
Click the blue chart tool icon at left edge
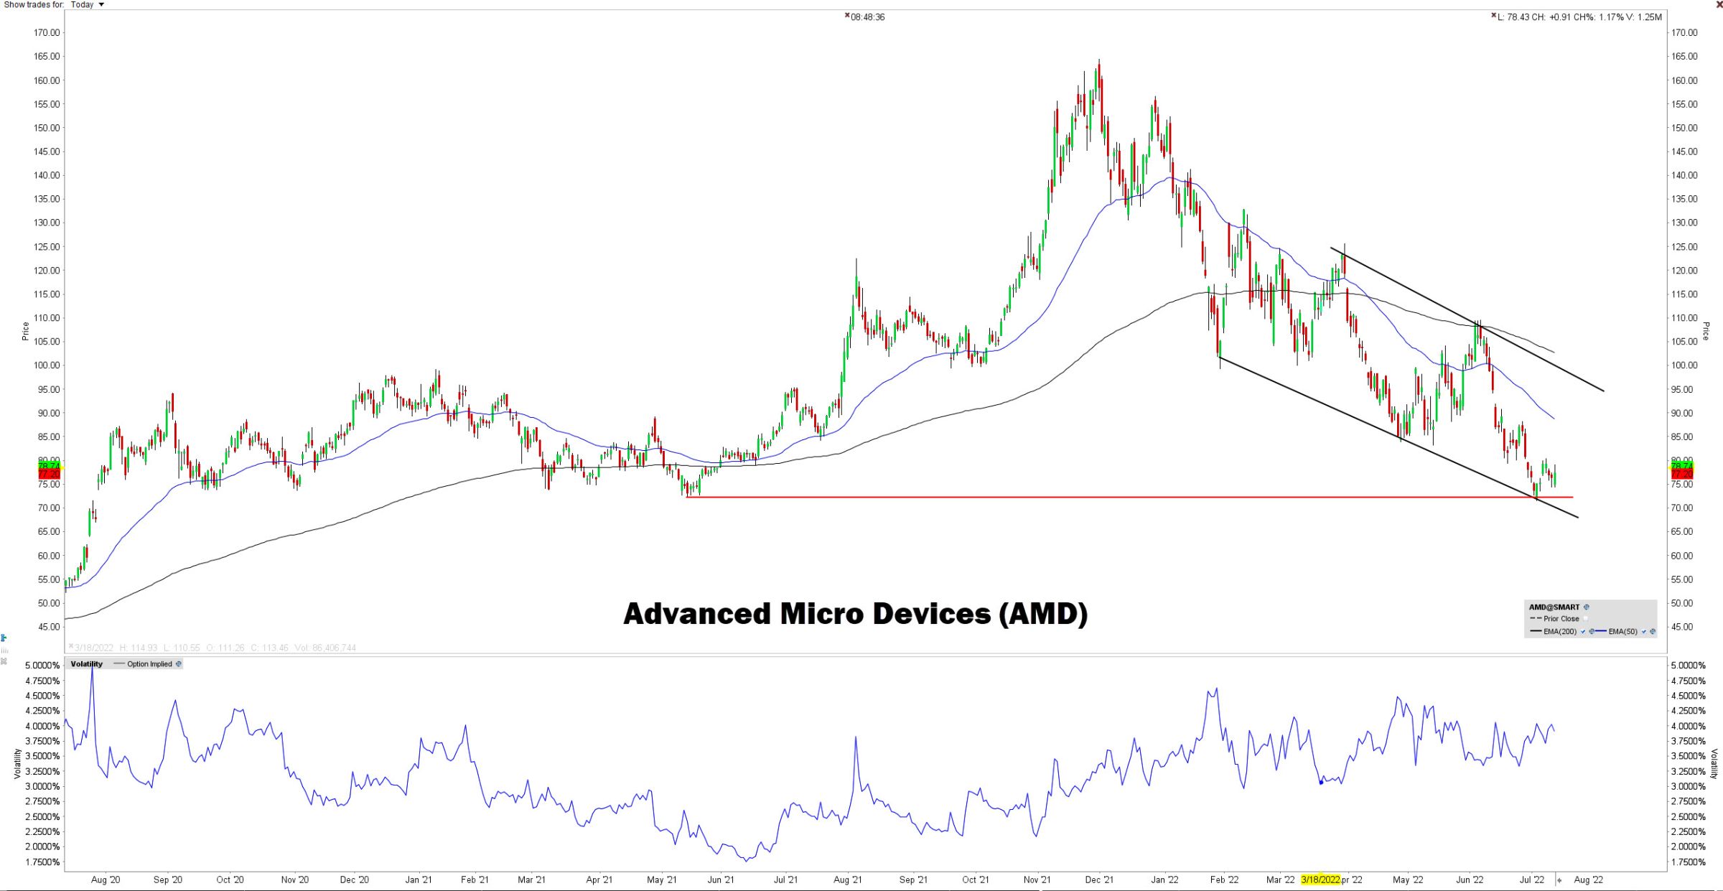pyautogui.click(x=4, y=638)
